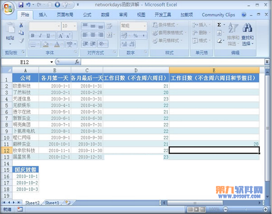
Task: Open 排序和筛选 sort menu
Action: coord(233,34)
